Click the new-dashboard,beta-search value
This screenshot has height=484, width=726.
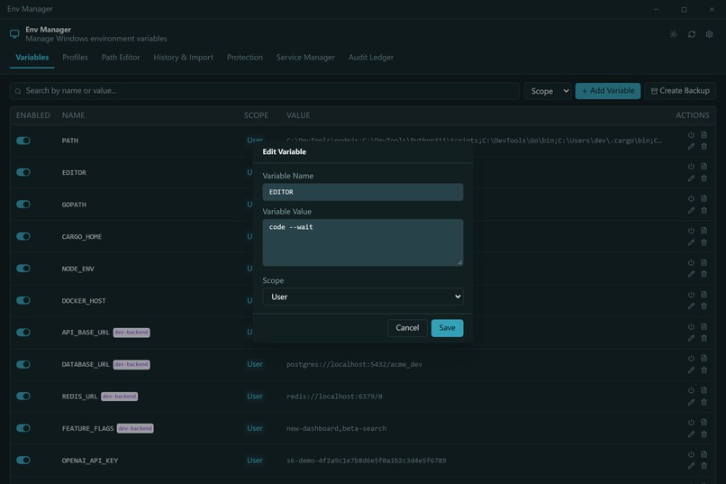[x=336, y=428]
